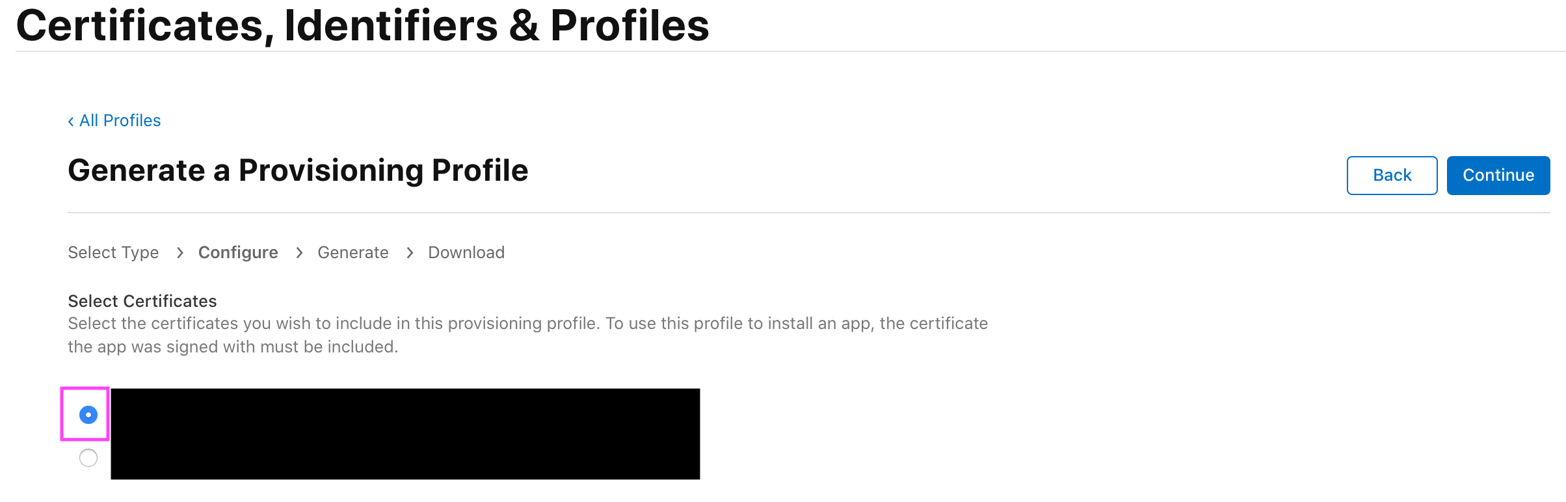Go back to All Profiles

click(120, 121)
